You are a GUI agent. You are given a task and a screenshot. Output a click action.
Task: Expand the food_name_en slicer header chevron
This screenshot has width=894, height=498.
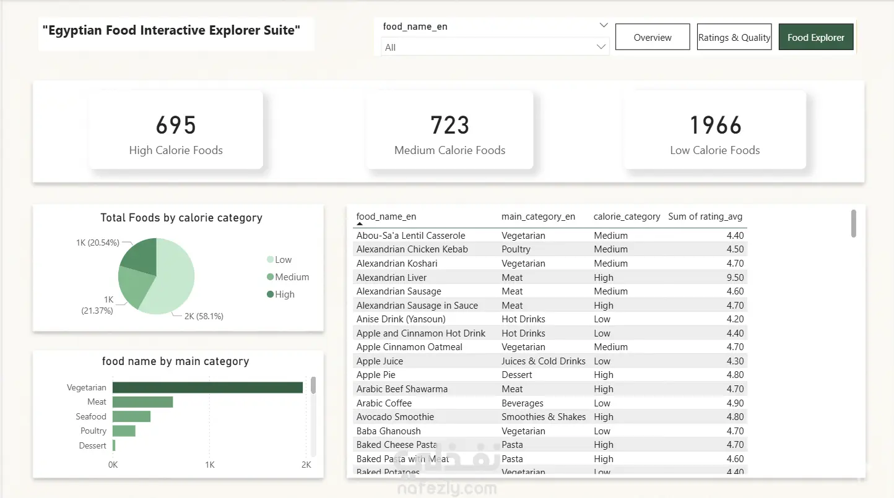604,26
